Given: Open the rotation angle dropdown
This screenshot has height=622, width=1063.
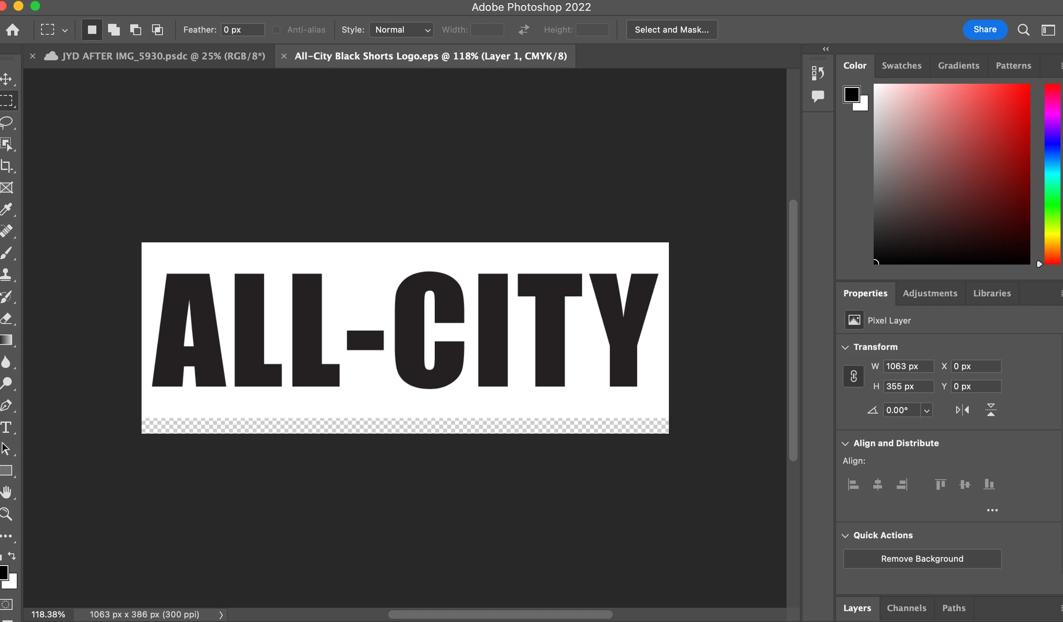Looking at the screenshot, I should (x=926, y=410).
